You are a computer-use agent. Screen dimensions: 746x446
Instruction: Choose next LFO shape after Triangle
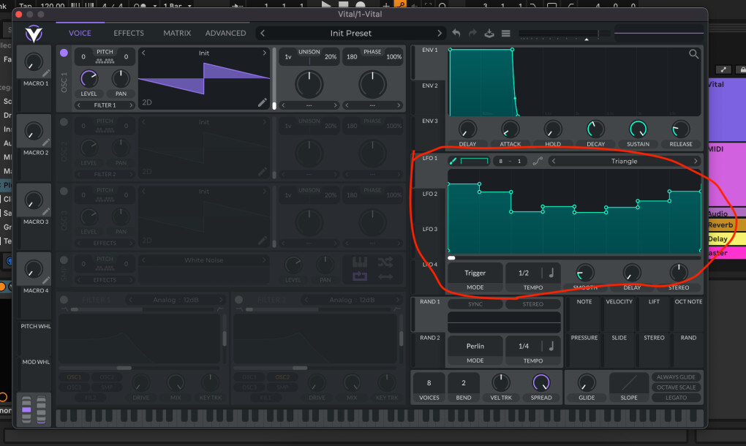[696, 161]
